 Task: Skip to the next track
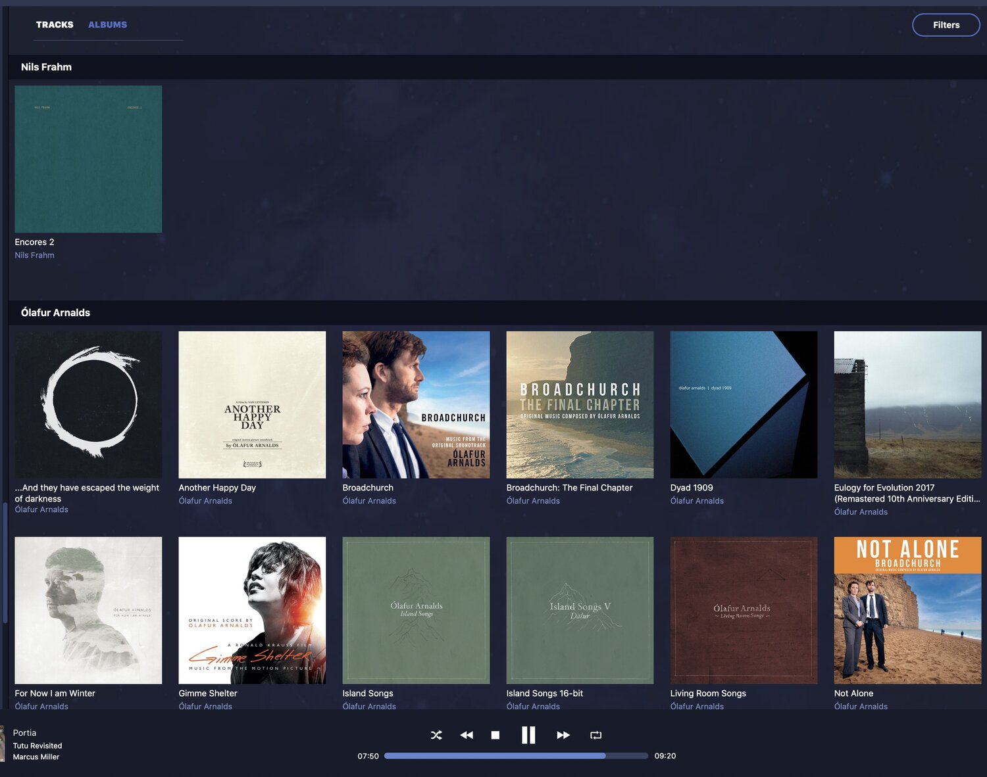[563, 735]
